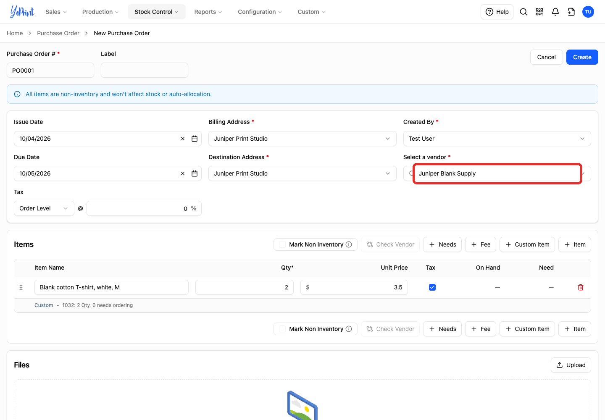The height and width of the screenshot is (420, 605).
Task: Click the drag handle of the T-shirt row
Action: point(21,287)
